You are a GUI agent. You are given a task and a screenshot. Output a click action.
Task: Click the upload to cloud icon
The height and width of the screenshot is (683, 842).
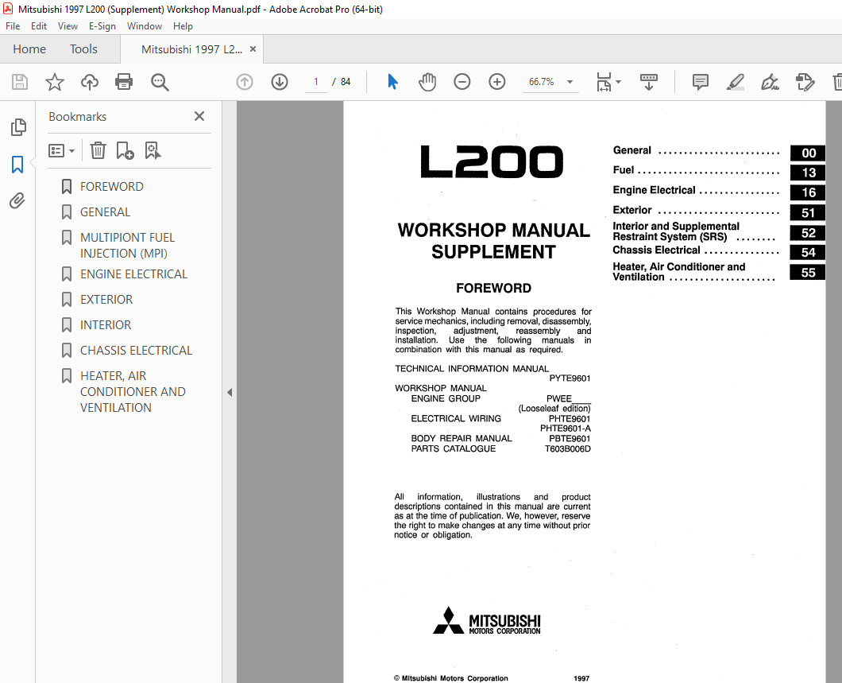coord(90,82)
